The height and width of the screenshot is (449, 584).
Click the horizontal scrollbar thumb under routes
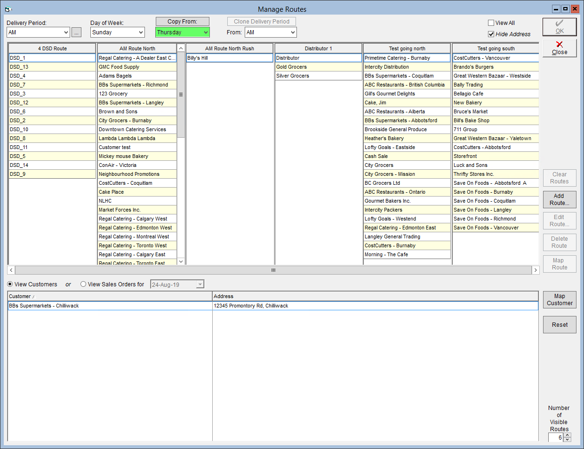(273, 270)
